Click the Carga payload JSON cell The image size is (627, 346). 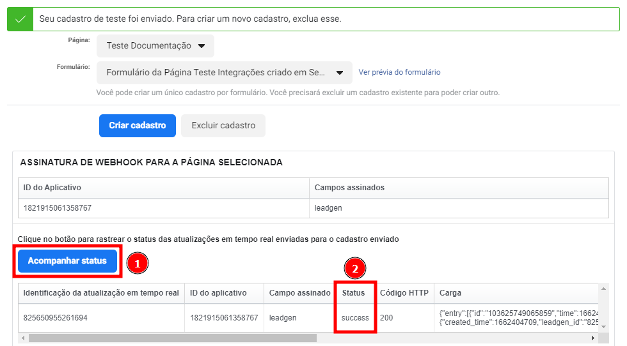click(x=515, y=317)
